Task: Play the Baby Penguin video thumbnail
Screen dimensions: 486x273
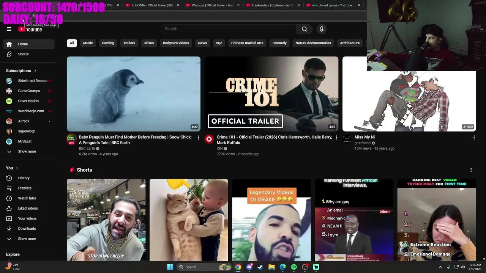Action: tap(134, 94)
